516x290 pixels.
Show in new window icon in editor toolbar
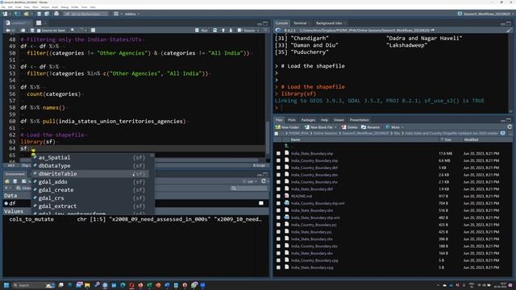tap(23, 31)
